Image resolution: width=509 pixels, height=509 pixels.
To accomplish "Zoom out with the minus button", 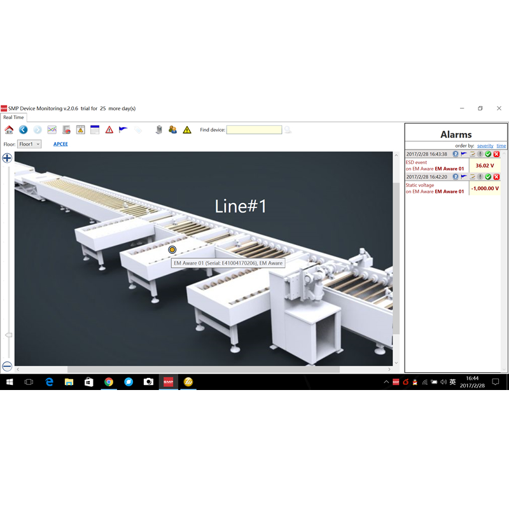I will (x=7, y=366).
